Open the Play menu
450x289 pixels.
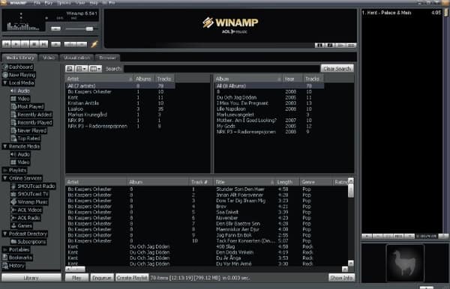pos(49,3)
